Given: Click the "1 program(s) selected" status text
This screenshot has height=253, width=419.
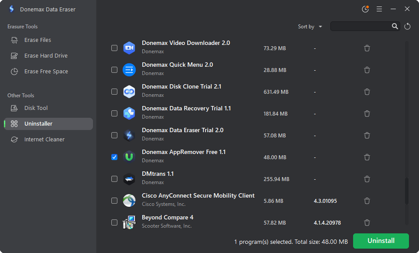Looking at the screenshot, I should click(x=264, y=242).
